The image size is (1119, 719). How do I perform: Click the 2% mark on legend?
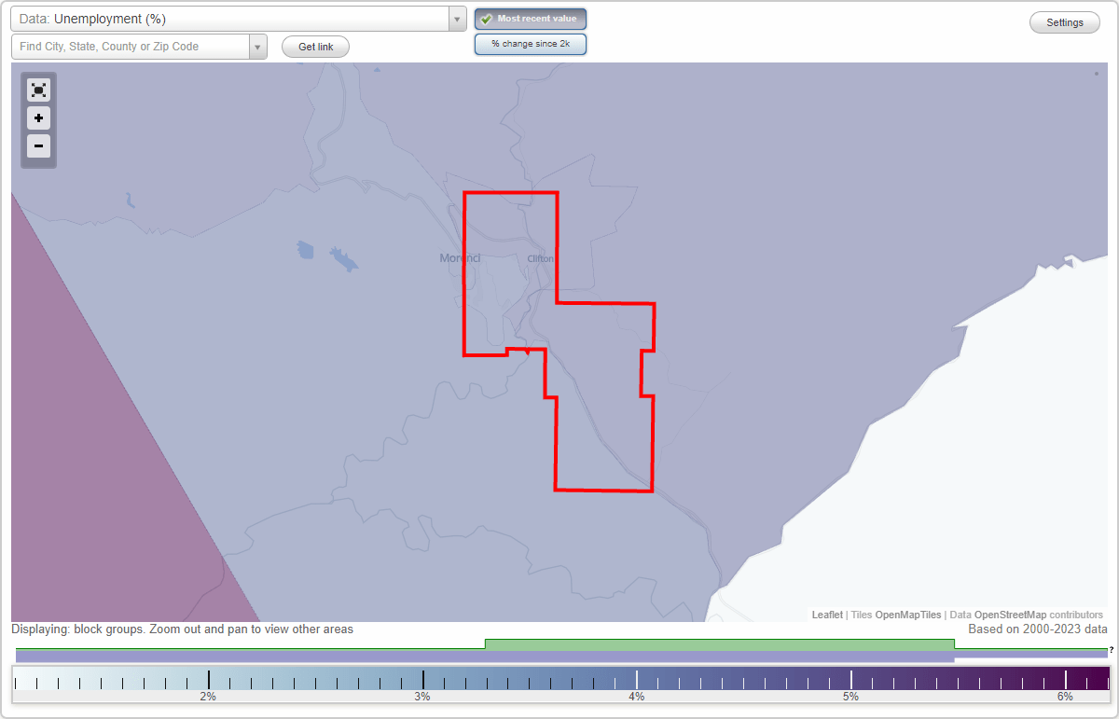click(x=208, y=697)
